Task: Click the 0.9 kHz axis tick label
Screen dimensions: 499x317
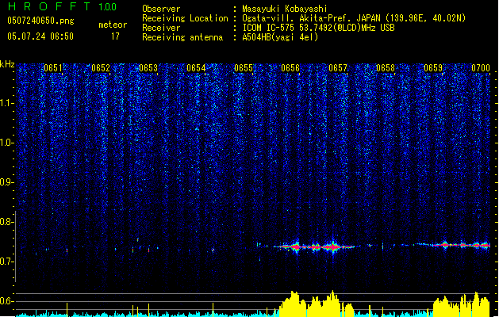Action: point(7,182)
